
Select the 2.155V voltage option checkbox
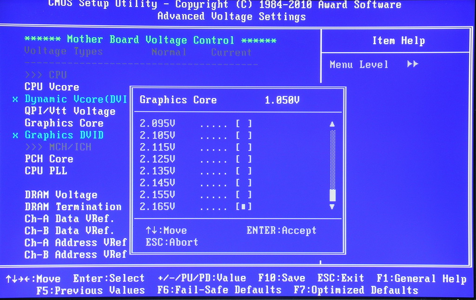(x=244, y=194)
